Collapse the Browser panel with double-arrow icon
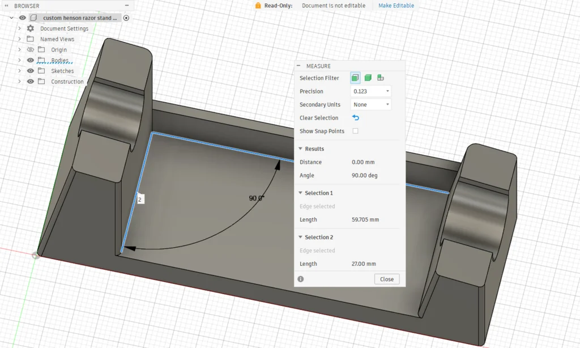The image size is (580, 348). [x=7, y=6]
